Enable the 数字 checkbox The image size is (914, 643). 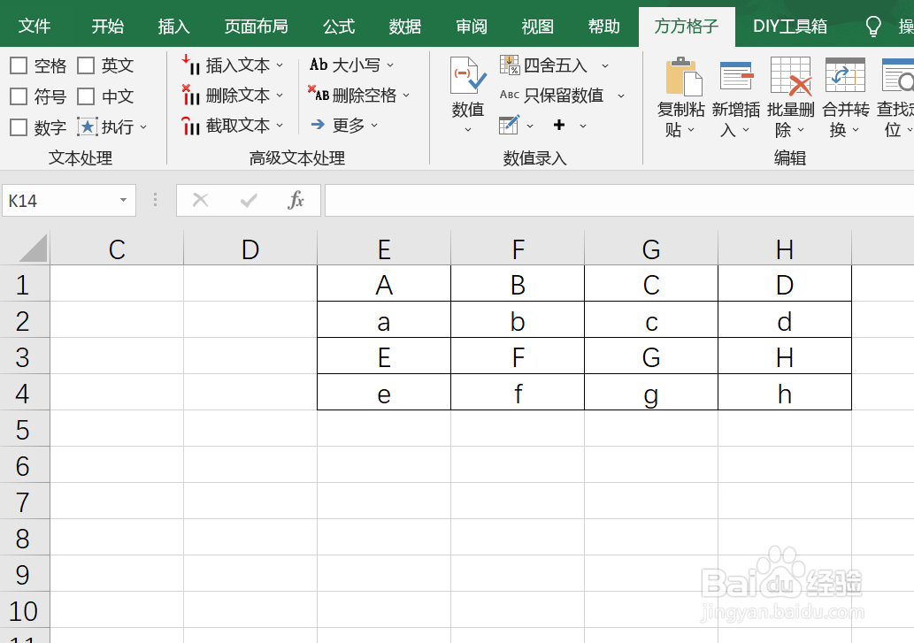click(19, 127)
